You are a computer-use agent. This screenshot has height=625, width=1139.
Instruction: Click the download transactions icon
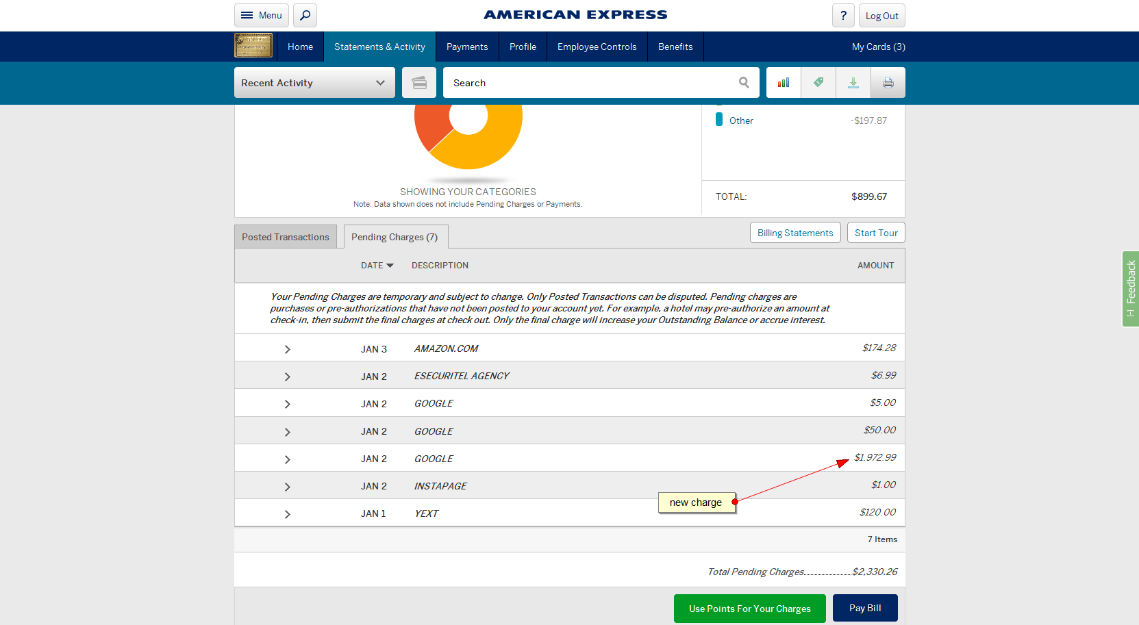point(853,83)
